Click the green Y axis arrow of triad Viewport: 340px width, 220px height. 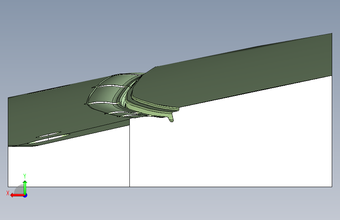(25, 187)
